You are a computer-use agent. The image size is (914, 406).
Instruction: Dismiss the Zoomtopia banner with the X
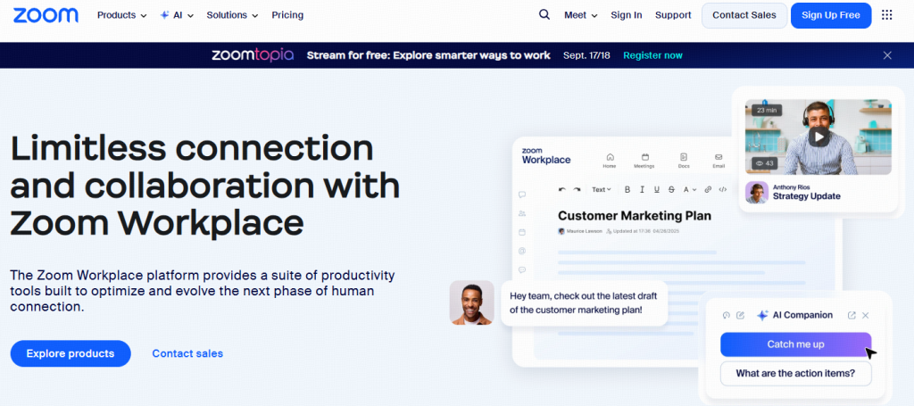point(887,55)
